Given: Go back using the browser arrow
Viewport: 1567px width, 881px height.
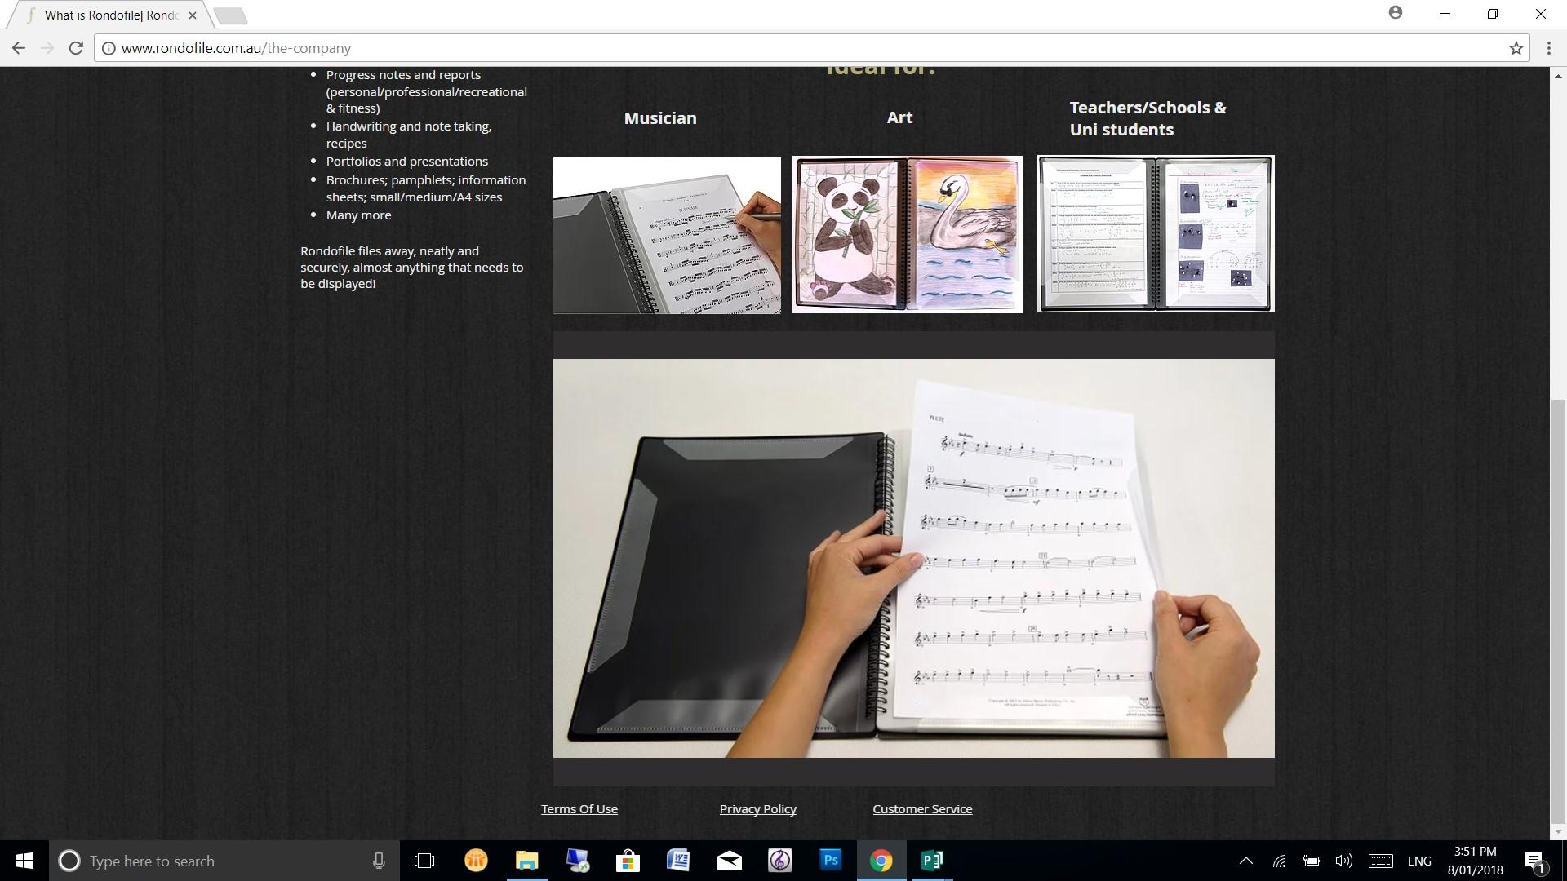Looking at the screenshot, I should tap(19, 48).
